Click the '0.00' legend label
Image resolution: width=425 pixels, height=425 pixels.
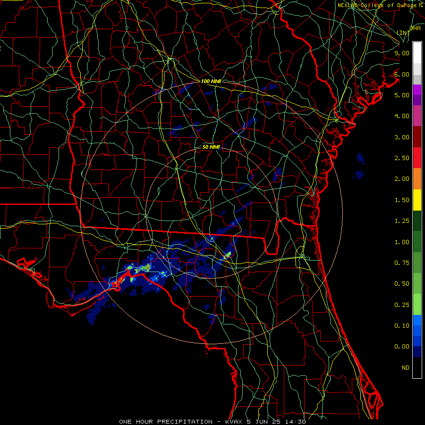pyautogui.click(x=402, y=347)
